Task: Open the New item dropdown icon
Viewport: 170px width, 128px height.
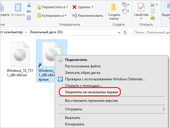Action: [x=125, y=5]
